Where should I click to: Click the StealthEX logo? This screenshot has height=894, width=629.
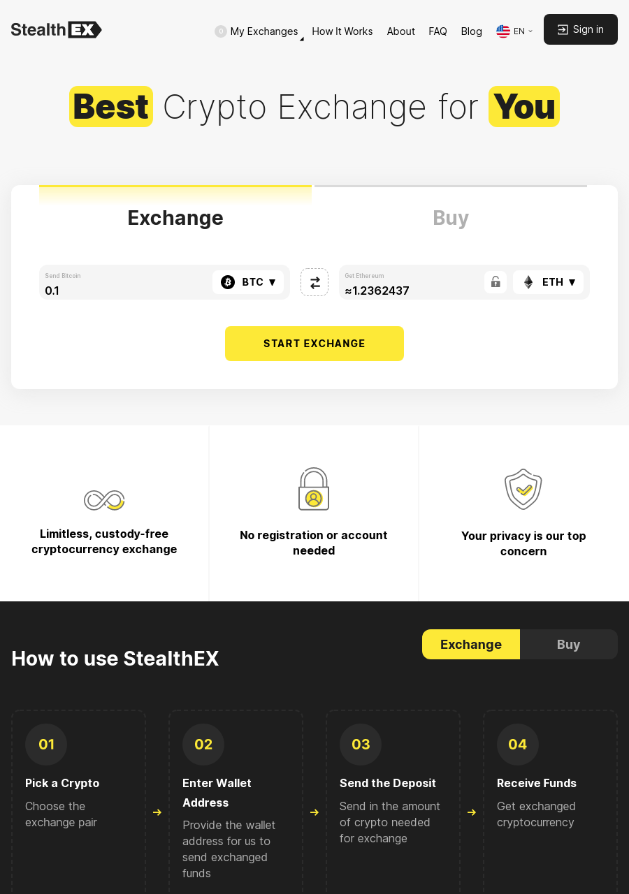tap(56, 29)
